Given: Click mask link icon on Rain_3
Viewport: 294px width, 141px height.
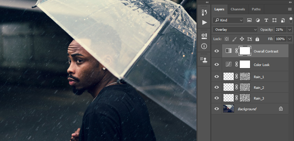Looking at the screenshot, I should (237, 98).
